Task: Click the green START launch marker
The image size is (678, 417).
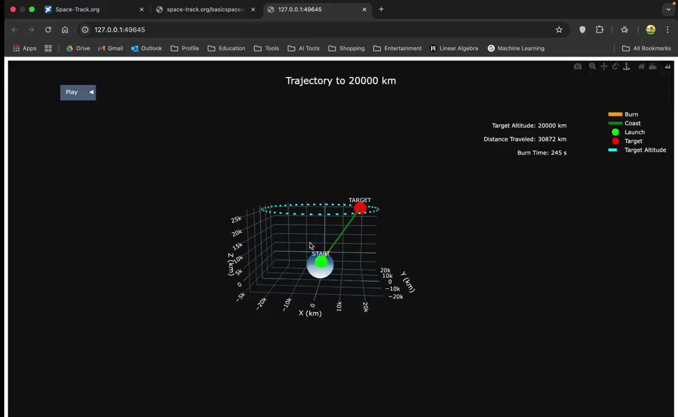Action: click(x=321, y=262)
